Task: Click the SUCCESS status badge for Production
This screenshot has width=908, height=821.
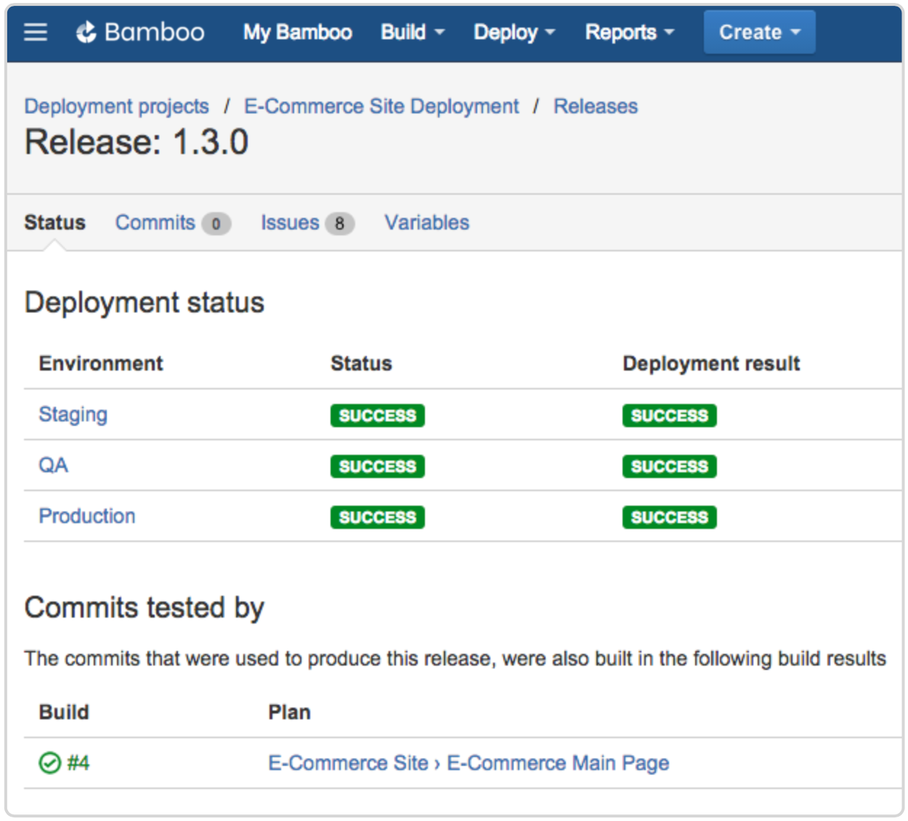Action: coord(377,517)
